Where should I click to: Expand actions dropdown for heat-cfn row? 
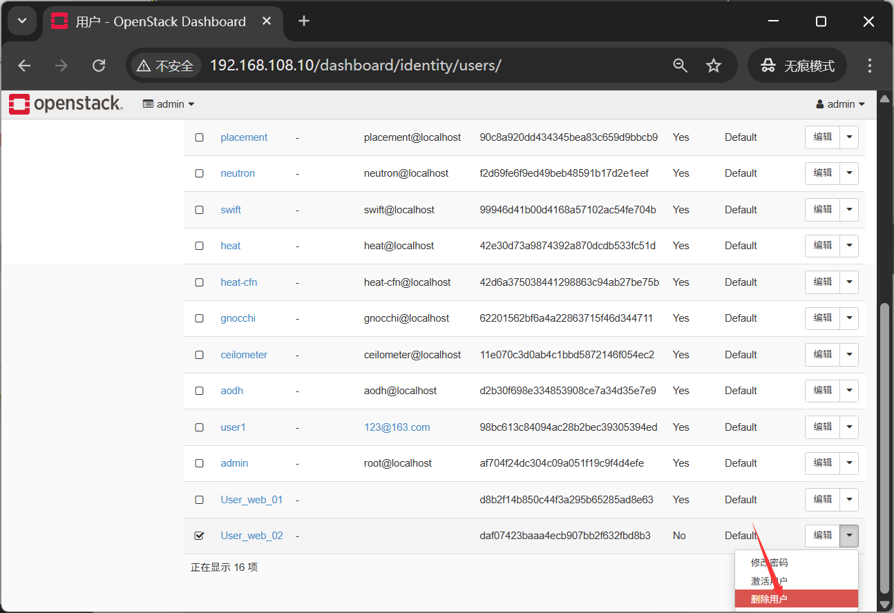849,282
